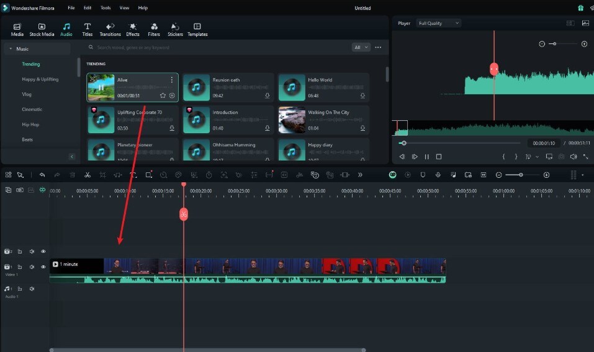
Task: Click the add track icon above tracks
Action: [x=8, y=190]
